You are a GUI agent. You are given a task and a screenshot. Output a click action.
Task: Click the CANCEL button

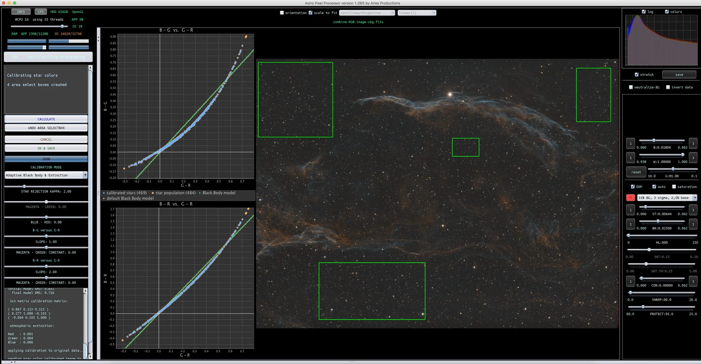pos(46,139)
